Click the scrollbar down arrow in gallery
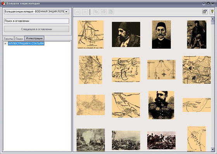 [213, 149]
